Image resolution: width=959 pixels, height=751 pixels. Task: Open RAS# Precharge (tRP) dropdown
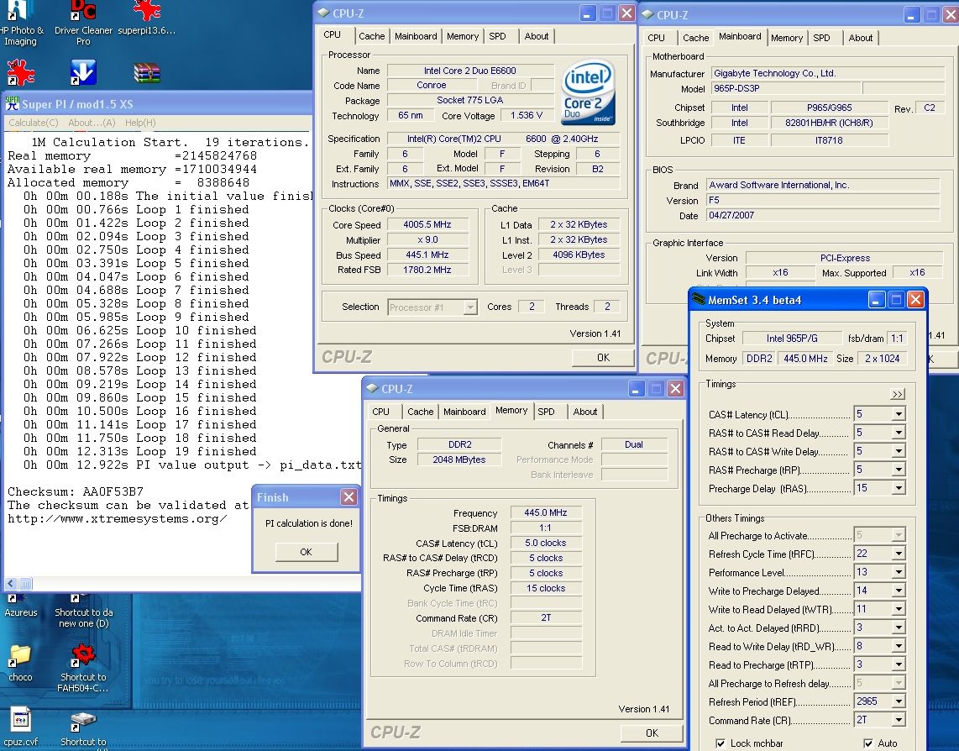point(899,470)
